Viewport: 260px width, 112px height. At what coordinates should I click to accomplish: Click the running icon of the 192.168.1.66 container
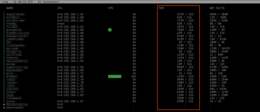point(4,76)
